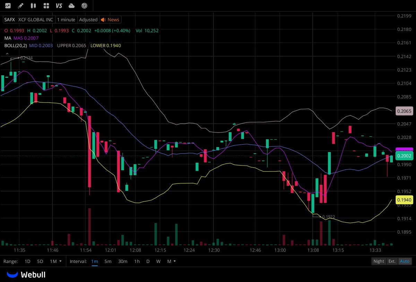Viewport: 416px width, 282px height.
Task: Click the 13:08 time axis label
Action: pos(313,250)
